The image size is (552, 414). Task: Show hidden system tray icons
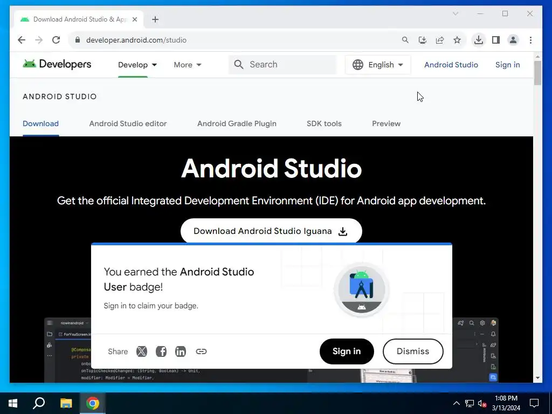[456, 403]
